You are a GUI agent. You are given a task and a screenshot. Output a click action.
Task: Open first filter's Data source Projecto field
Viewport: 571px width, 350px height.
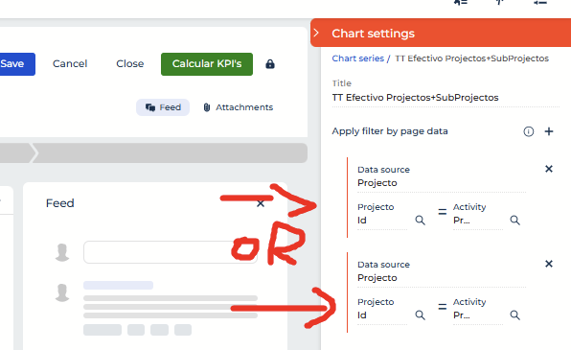[442, 183]
